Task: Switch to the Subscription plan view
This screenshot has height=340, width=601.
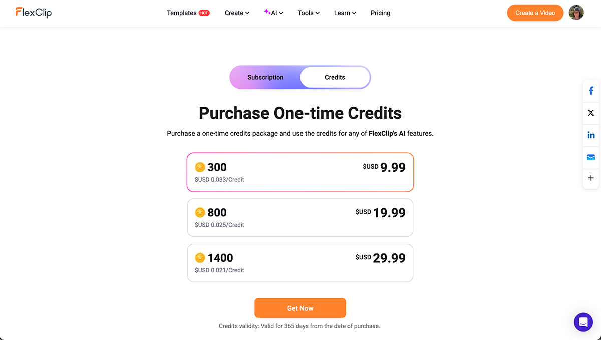Action: 265,77
